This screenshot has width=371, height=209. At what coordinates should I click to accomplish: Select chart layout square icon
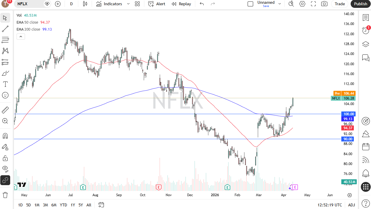pos(250,4)
